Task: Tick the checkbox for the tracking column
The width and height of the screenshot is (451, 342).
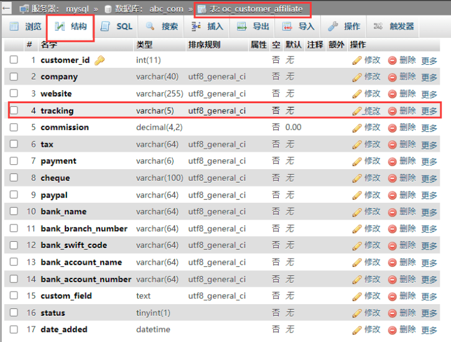Action: 14,111
